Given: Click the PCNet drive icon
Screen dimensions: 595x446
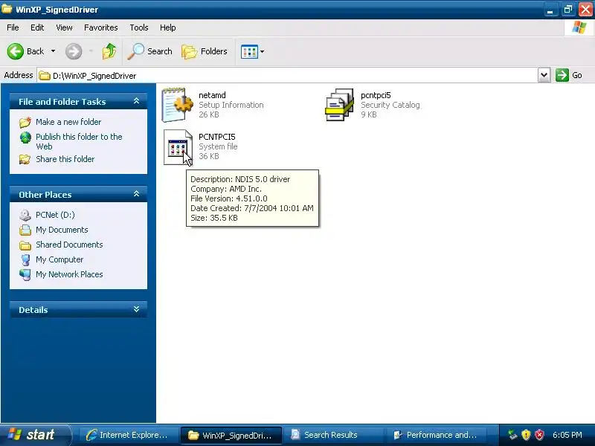Looking at the screenshot, I should (25, 215).
